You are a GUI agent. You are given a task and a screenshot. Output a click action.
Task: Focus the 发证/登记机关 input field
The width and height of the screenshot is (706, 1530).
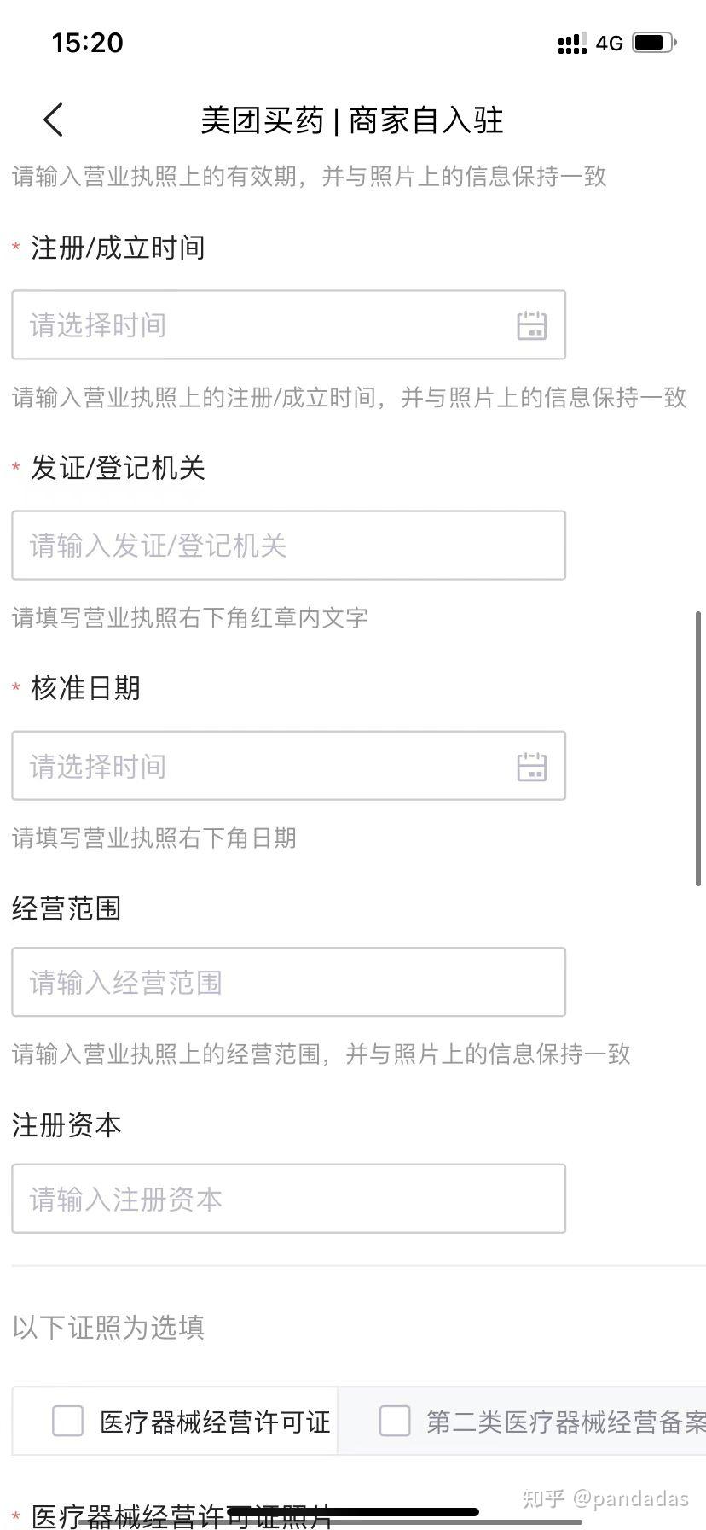point(288,545)
